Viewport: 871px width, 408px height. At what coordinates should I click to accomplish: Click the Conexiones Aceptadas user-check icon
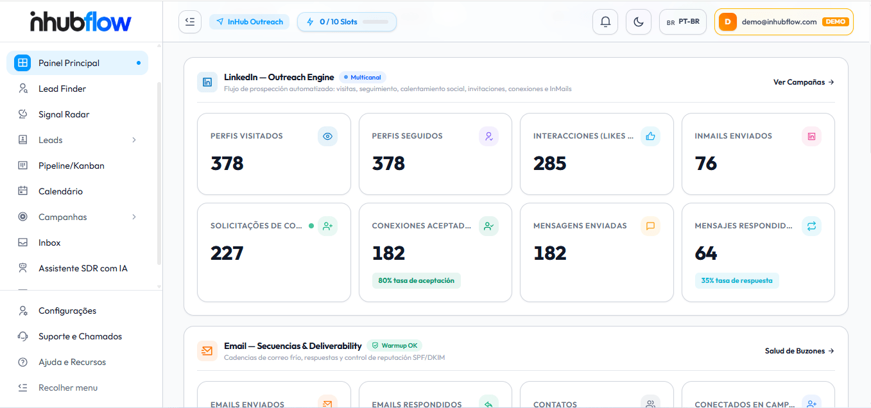tap(488, 226)
